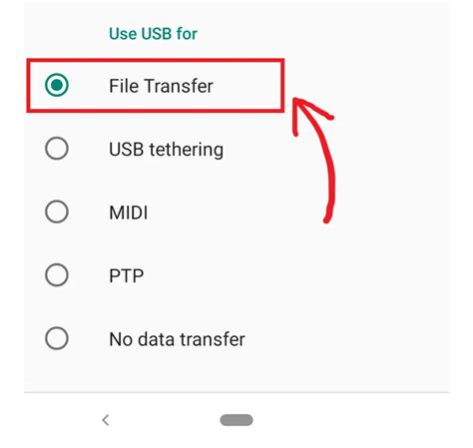Screen dimensions: 473x448
Task: Click the "No data transfer" text label
Action: click(x=177, y=339)
